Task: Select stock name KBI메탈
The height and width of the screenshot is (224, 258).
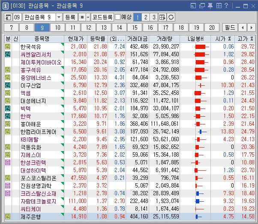Action: pyautogui.click(x=30, y=139)
